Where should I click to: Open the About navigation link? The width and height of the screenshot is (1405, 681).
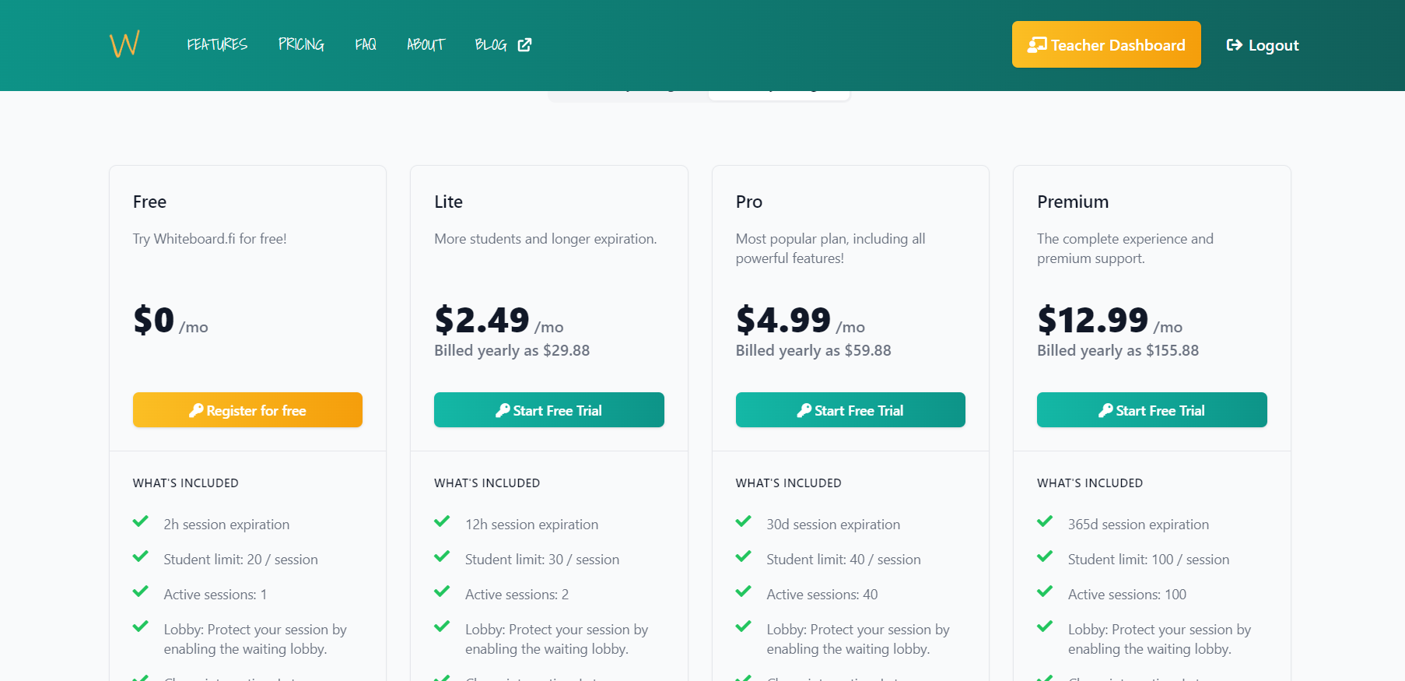(x=426, y=45)
